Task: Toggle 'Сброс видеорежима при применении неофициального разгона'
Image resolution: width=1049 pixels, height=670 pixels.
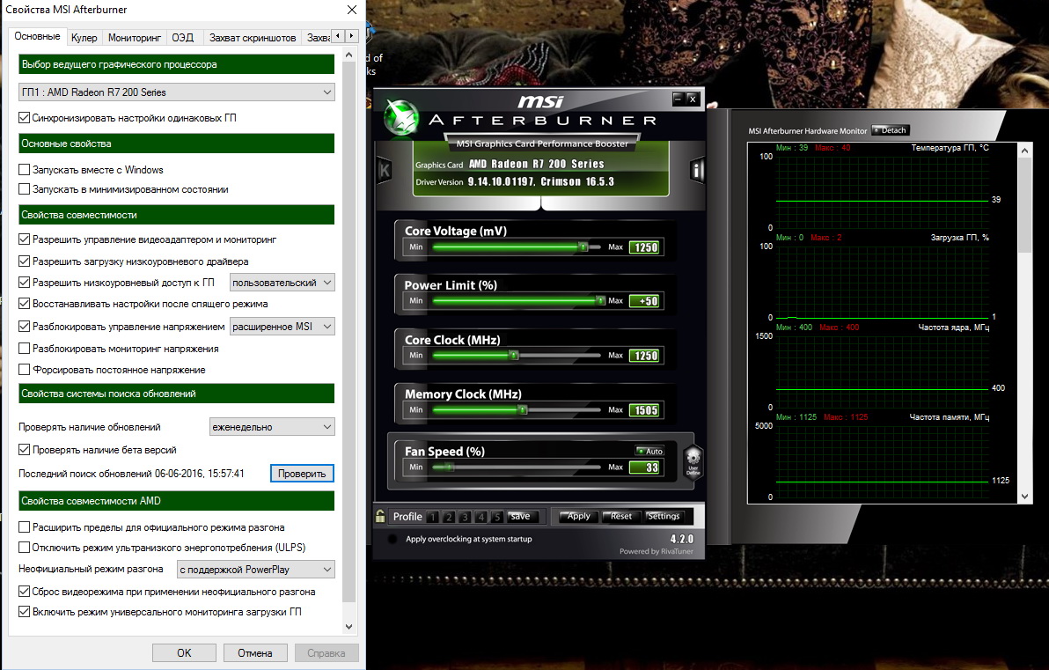Action: coord(24,592)
